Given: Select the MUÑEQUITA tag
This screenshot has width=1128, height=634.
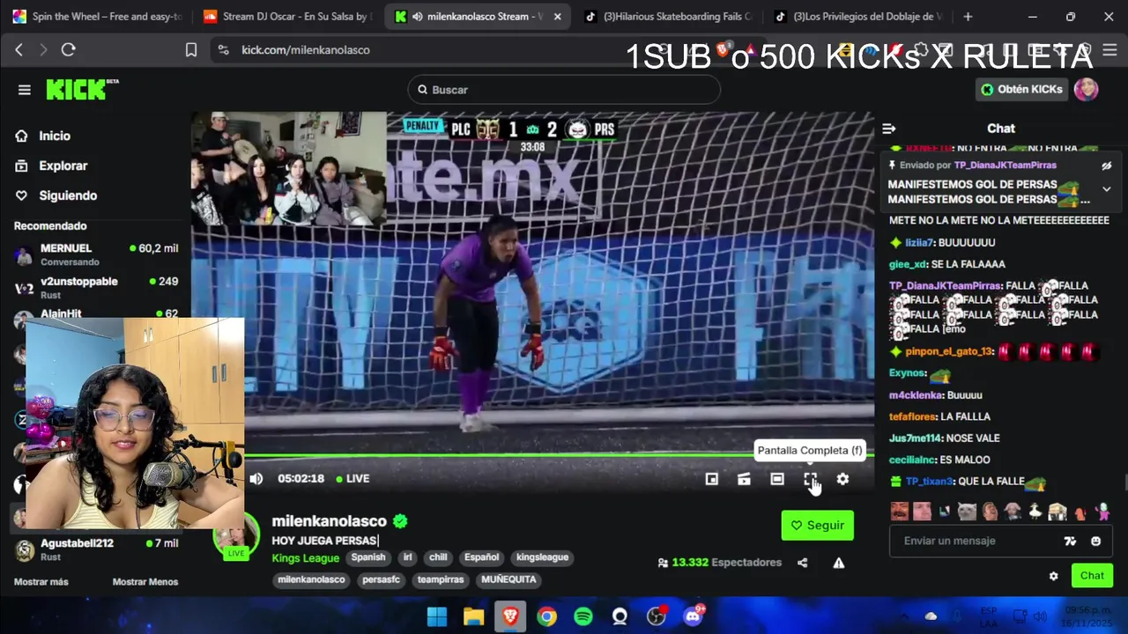Looking at the screenshot, I should (508, 580).
